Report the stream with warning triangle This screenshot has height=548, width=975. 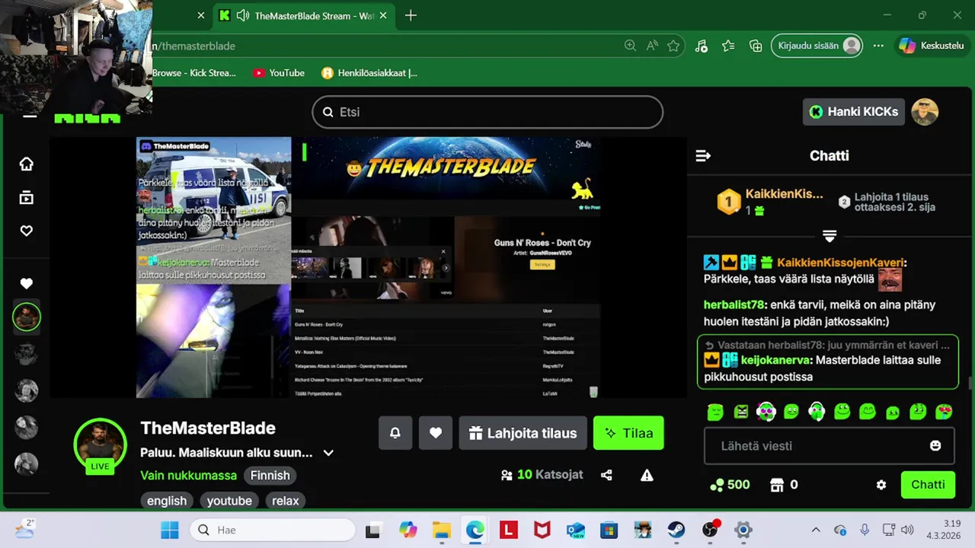pyautogui.click(x=647, y=475)
